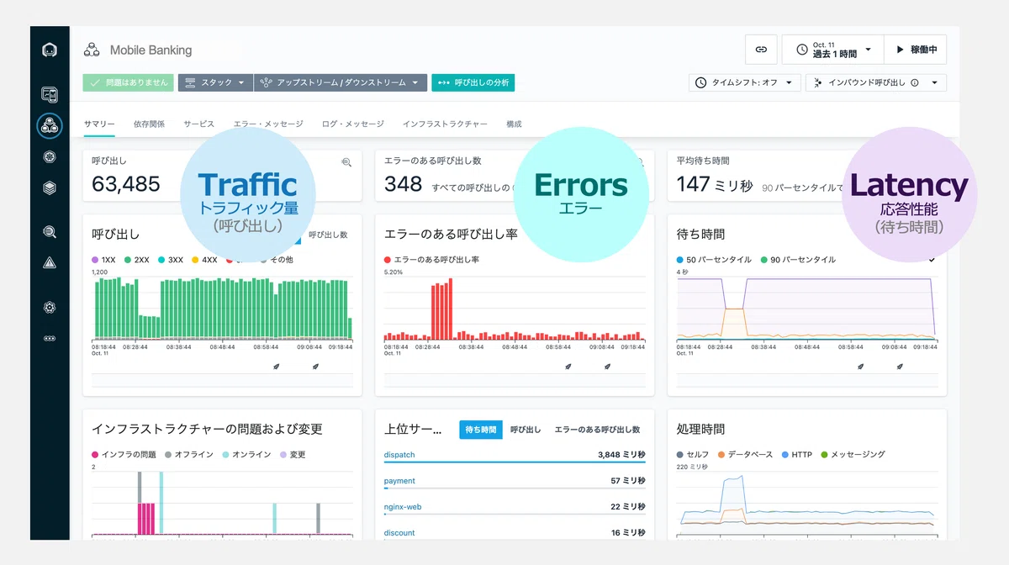This screenshot has width=1009, height=565.
Task: Open the Kubernetes platforms sidebar icon
Action: (50, 156)
